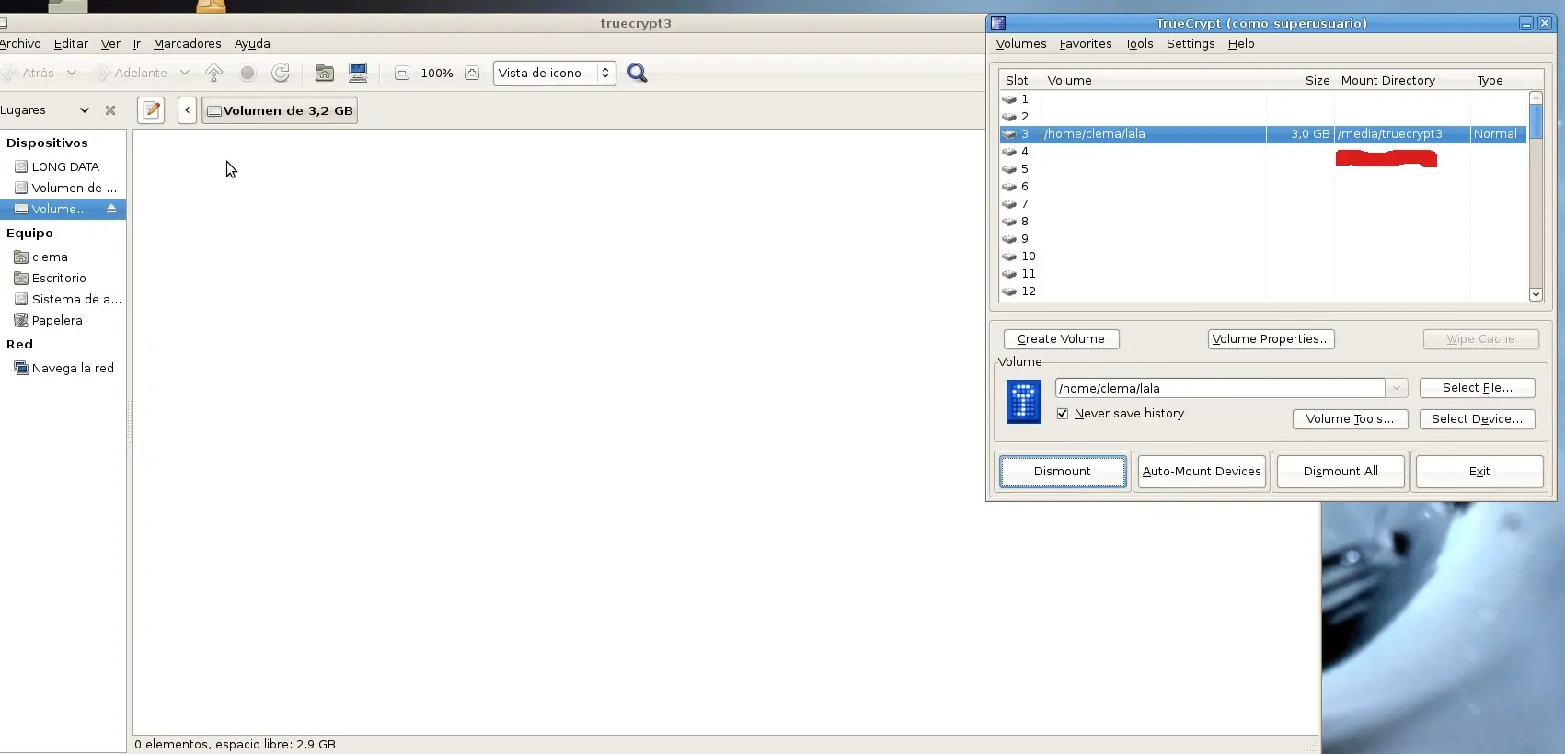Open Sistema de a... in sidebar
This screenshot has width=1565, height=754.
[x=64, y=299]
